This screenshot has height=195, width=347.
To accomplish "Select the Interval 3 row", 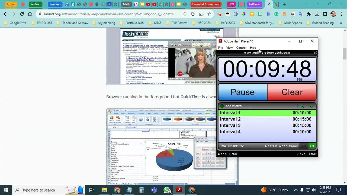I will [267, 125].
